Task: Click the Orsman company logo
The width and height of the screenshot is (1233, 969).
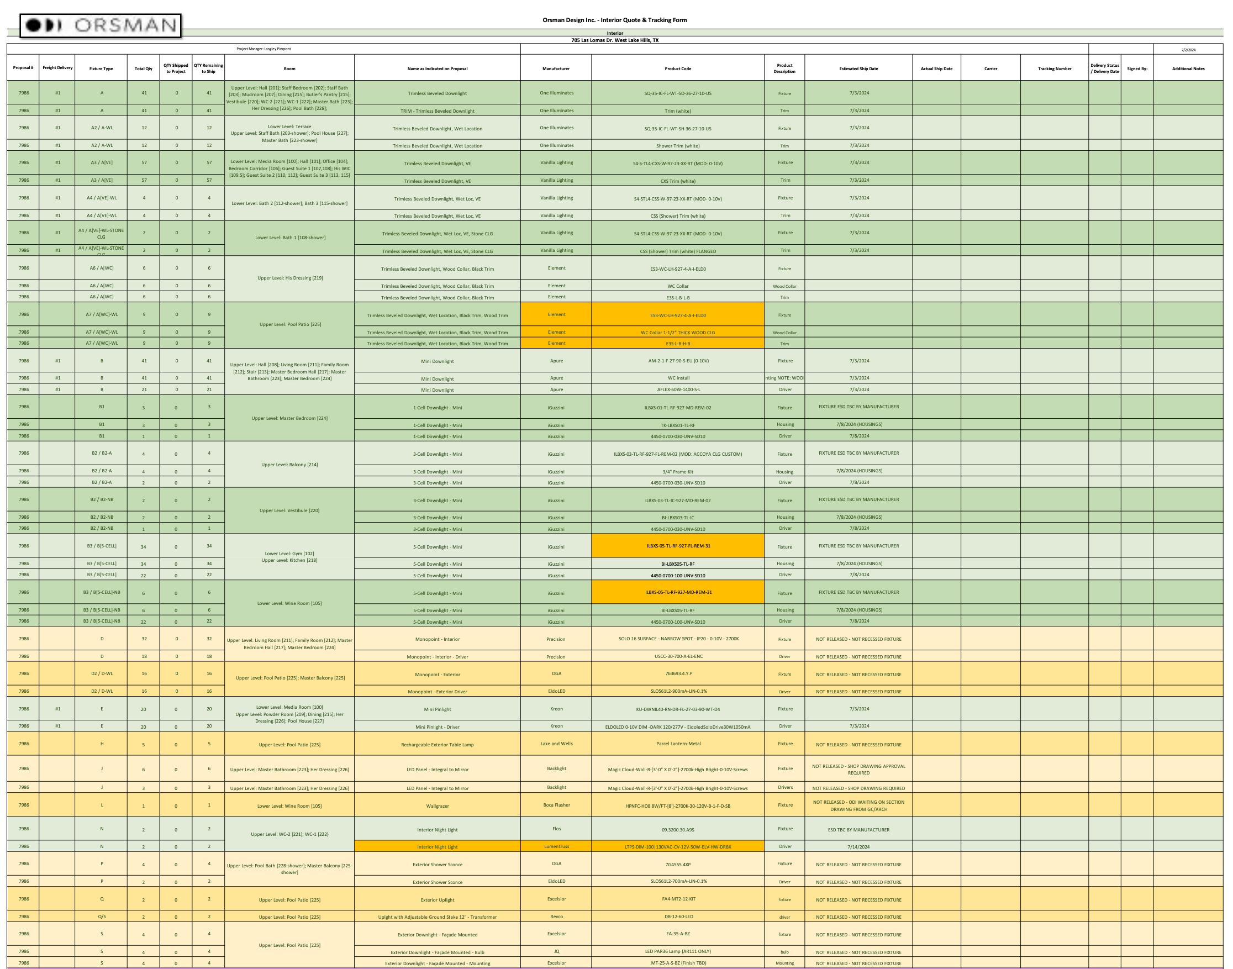Action: 101,25
